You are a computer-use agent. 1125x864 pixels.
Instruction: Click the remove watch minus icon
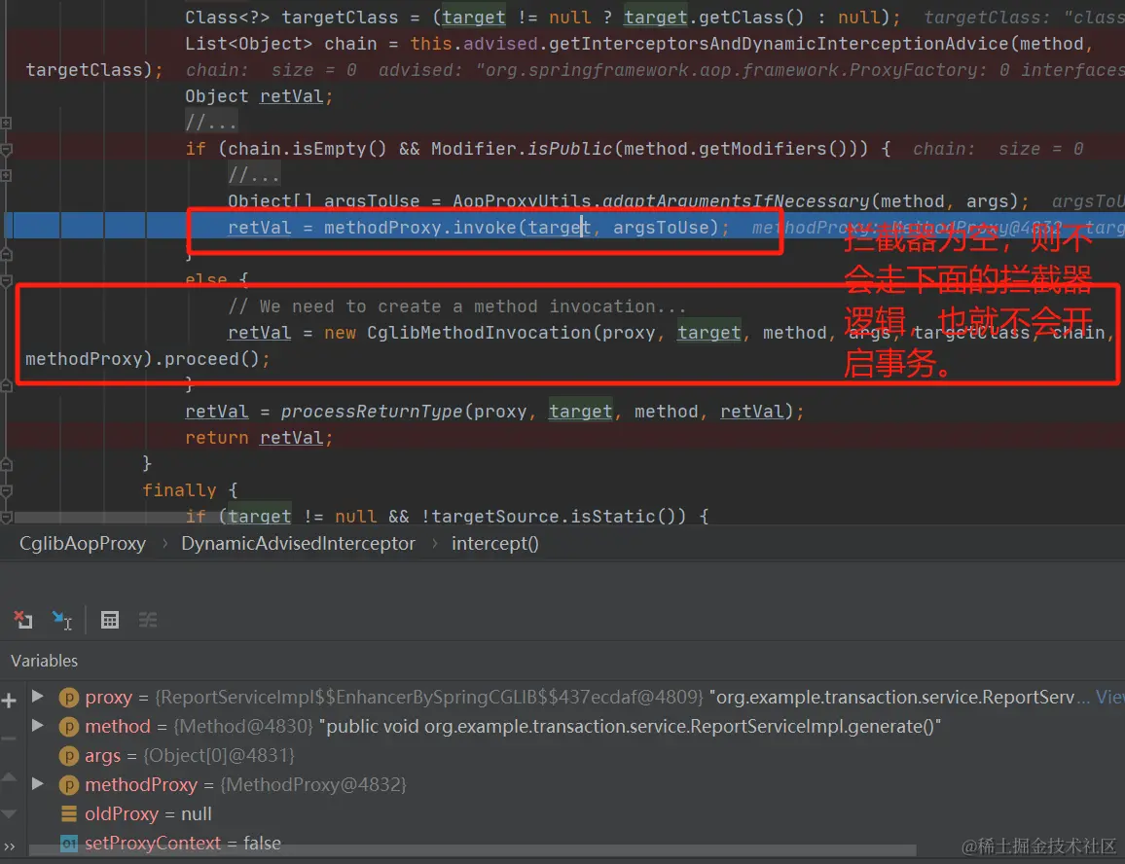click(7, 738)
